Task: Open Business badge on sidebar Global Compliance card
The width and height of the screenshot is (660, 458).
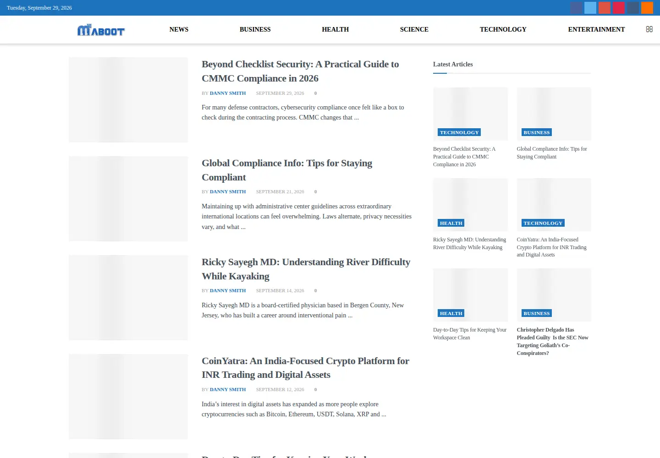Action: click(536, 132)
